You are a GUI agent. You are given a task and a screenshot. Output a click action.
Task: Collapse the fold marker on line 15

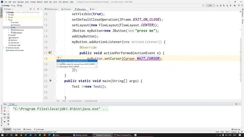tap(55, 42)
